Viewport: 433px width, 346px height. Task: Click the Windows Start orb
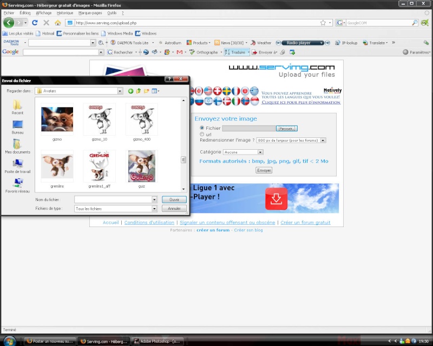[10, 341]
